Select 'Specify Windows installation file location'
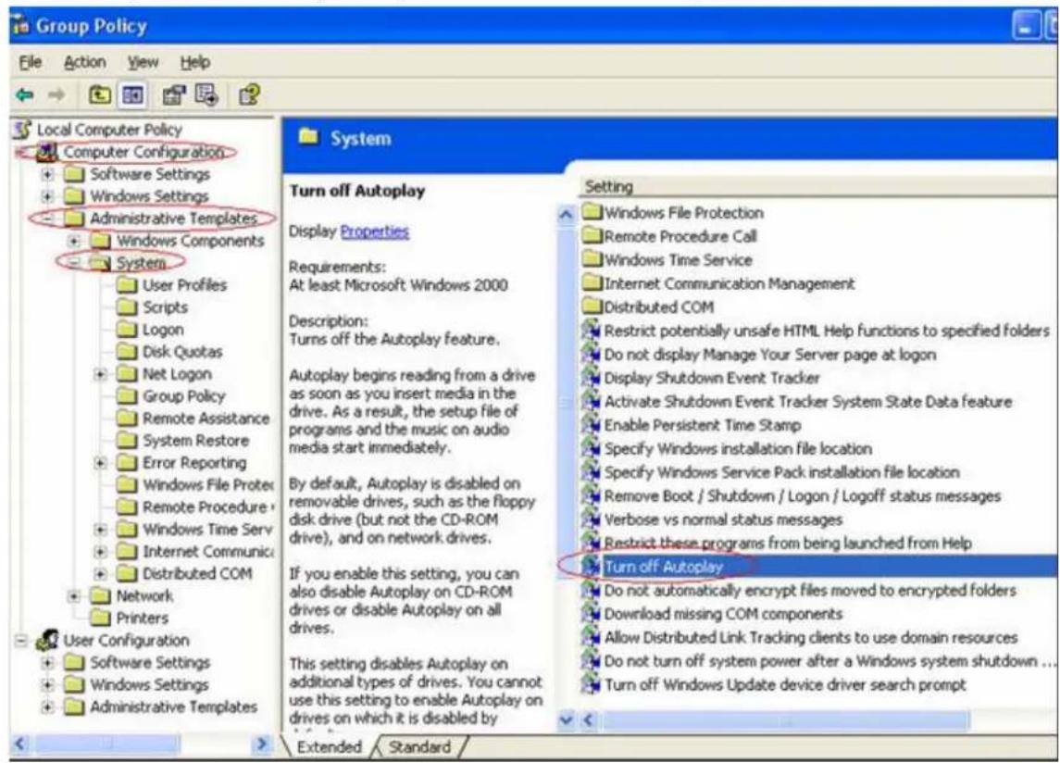The image size is (1060, 763). [738, 448]
